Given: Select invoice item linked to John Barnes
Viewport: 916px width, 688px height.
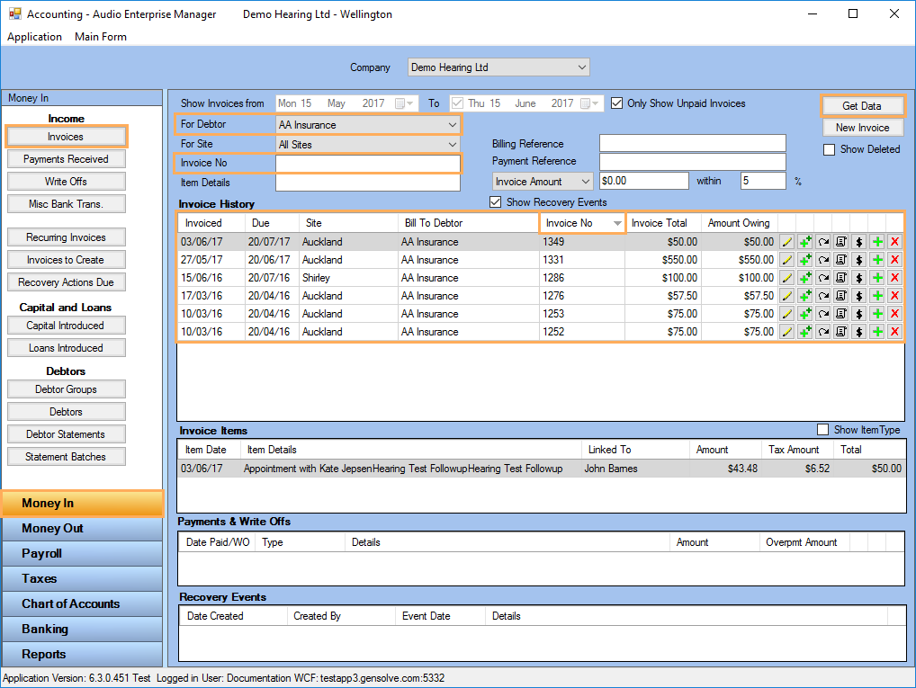Looking at the screenshot, I should pyautogui.click(x=541, y=469).
